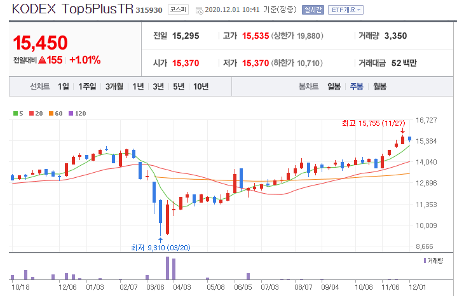Click the 봉차트 candle chart label
The width and height of the screenshot is (457, 296).
click(308, 86)
